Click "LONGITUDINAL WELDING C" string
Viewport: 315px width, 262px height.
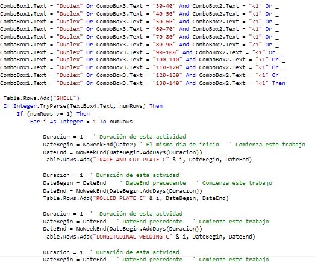click(133, 237)
